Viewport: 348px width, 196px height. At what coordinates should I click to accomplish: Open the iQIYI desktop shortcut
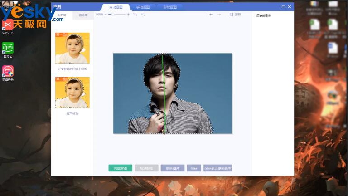[x=8, y=50]
